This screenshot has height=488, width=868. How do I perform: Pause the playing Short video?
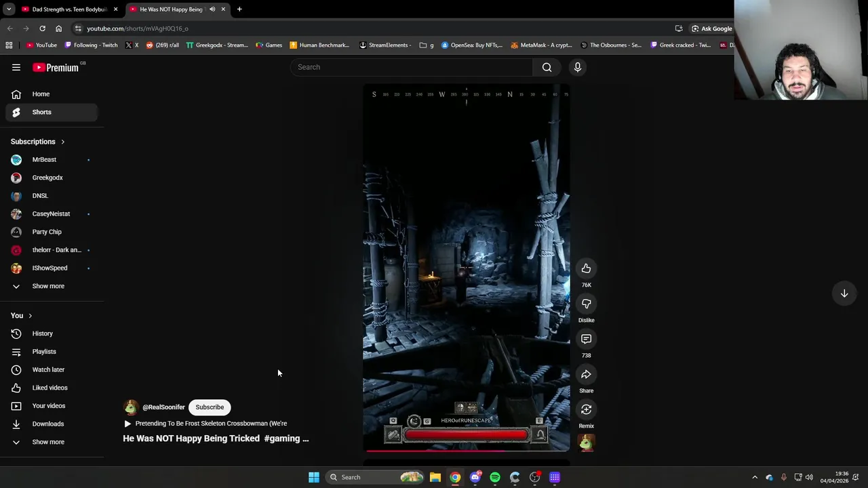pyautogui.click(x=466, y=268)
